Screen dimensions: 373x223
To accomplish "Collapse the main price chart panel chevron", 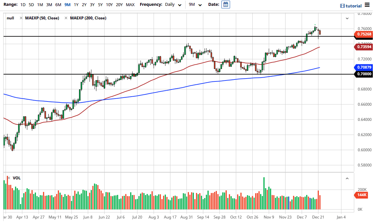I will (347, 18).
